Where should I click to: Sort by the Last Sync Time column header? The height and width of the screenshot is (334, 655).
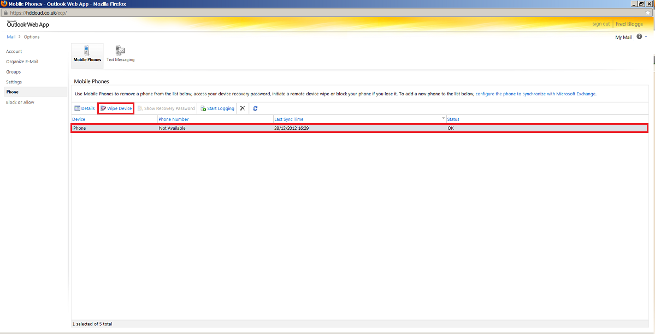pos(288,119)
